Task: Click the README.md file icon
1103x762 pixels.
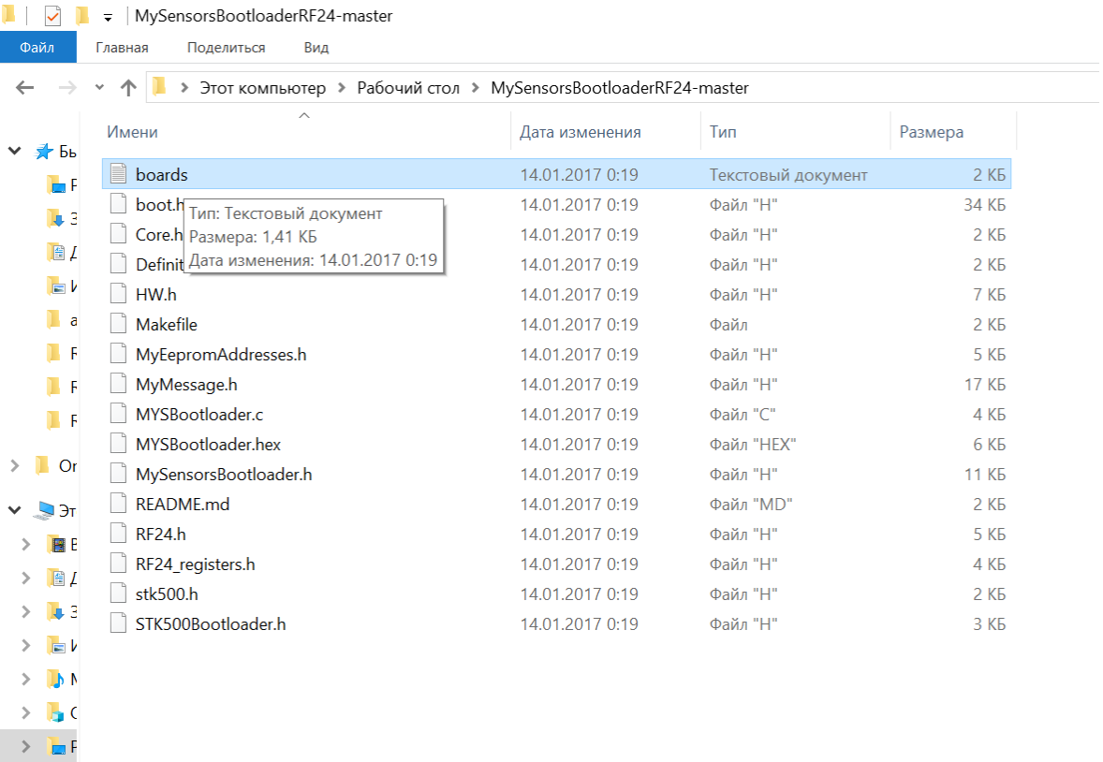Action: tap(118, 504)
